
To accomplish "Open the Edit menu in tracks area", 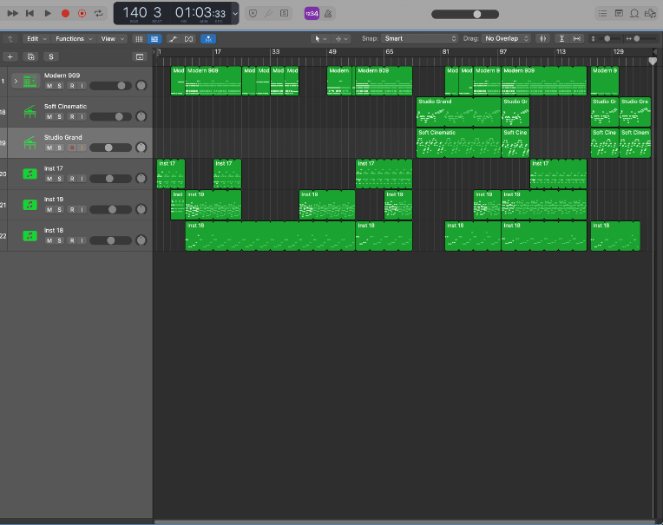I will pos(36,39).
